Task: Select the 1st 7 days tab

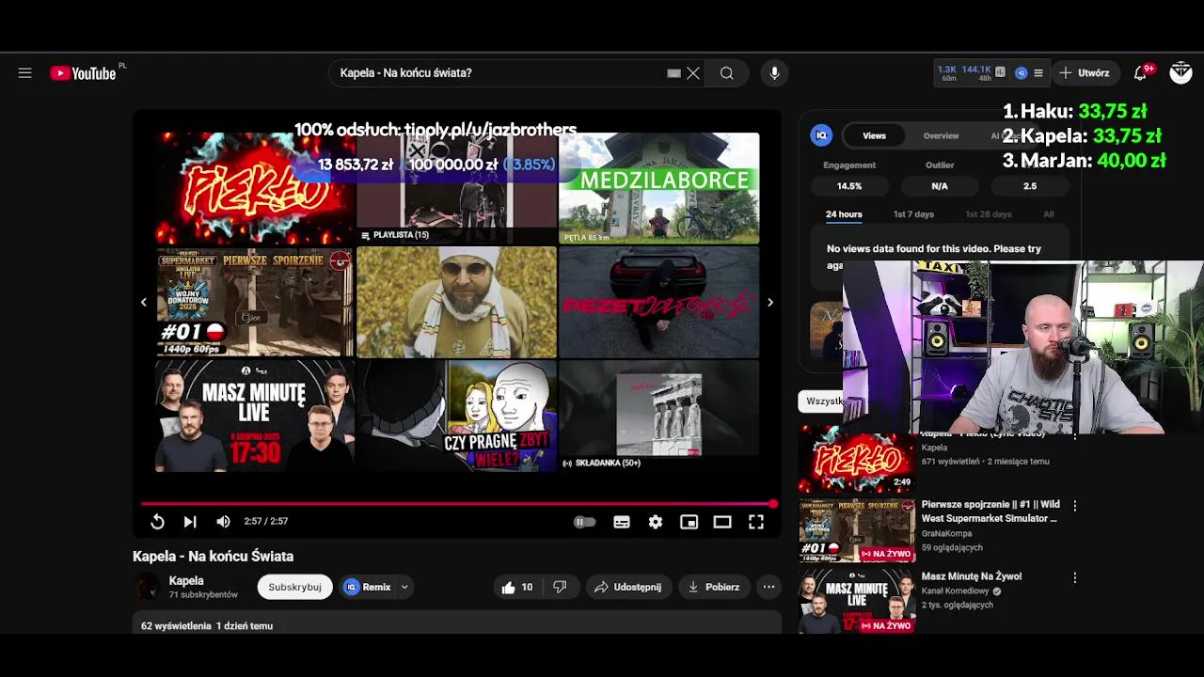Action: [913, 214]
